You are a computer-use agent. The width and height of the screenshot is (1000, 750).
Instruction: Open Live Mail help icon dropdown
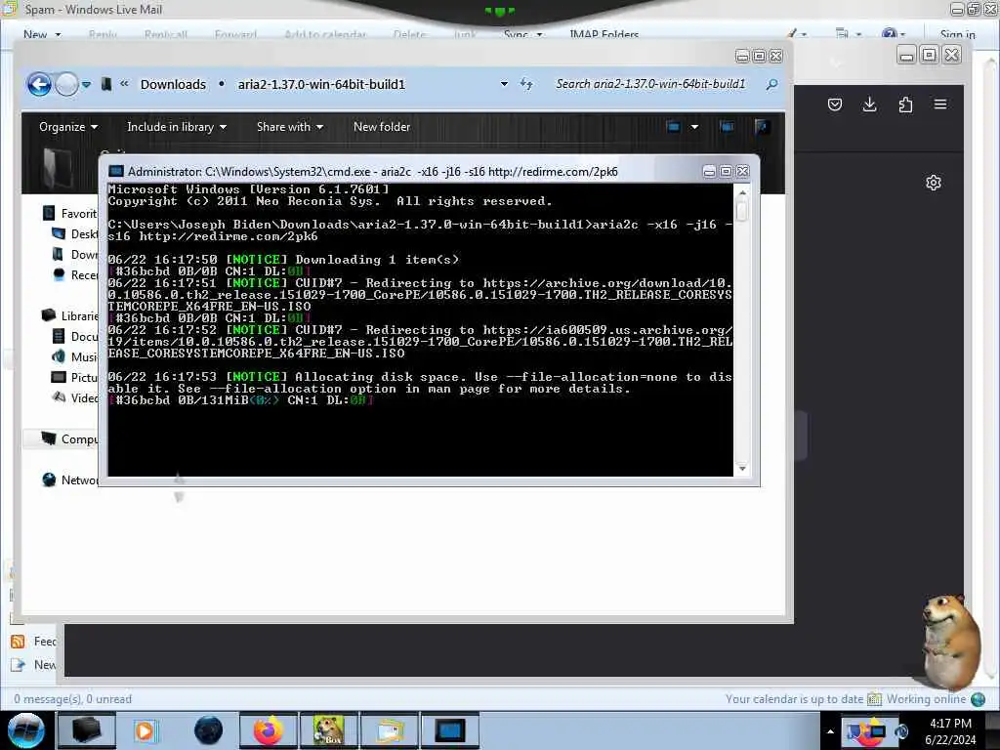pos(894,34)
